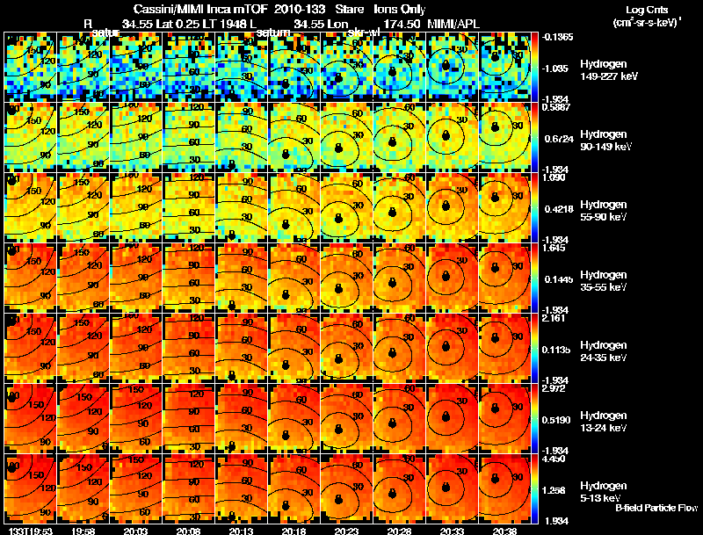Click the 0.1445 color scale value
The width and height of the screenshot is (703, 535).
coord(557,279)
